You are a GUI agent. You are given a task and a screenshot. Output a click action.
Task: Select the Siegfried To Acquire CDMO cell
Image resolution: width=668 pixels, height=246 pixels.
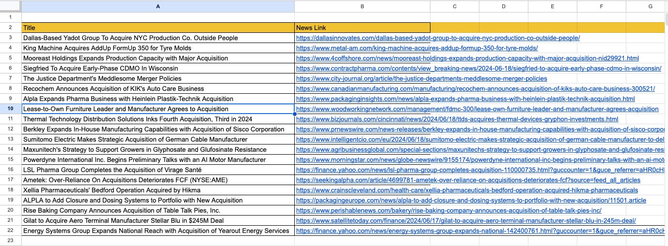tap(158, 68)
